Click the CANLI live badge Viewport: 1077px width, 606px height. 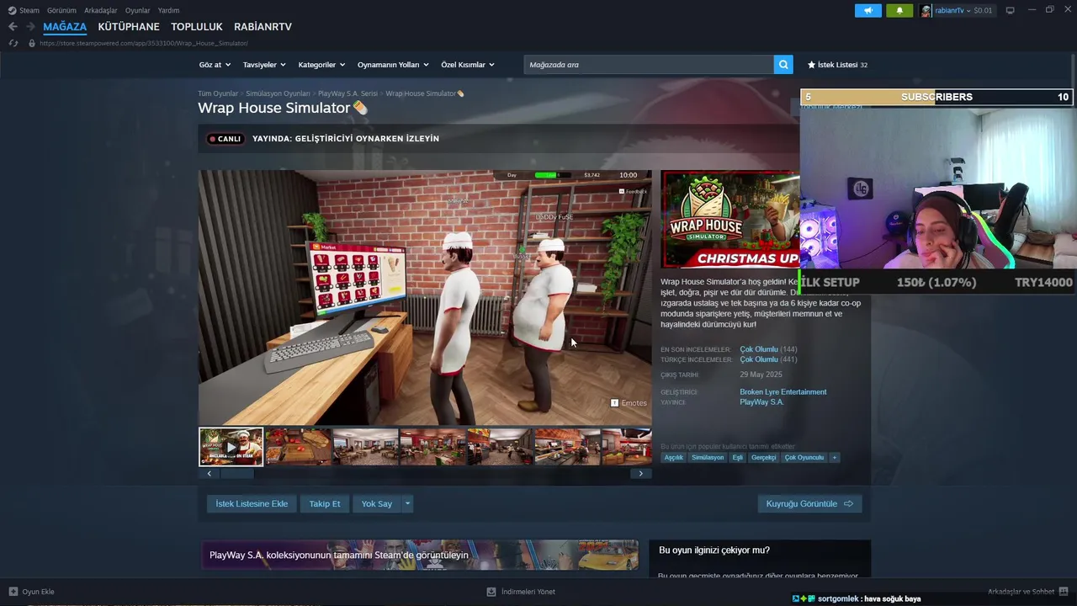(225, 139)
